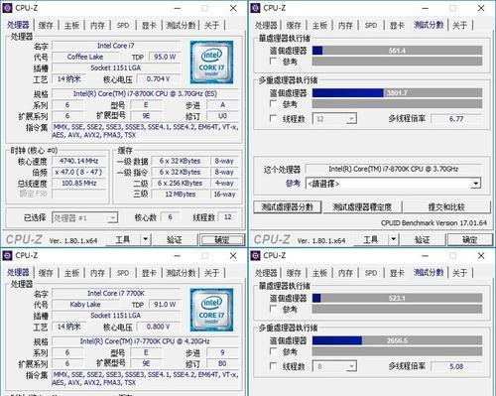Switch to 处理器 tab in top-right window

tap(266, 25)
